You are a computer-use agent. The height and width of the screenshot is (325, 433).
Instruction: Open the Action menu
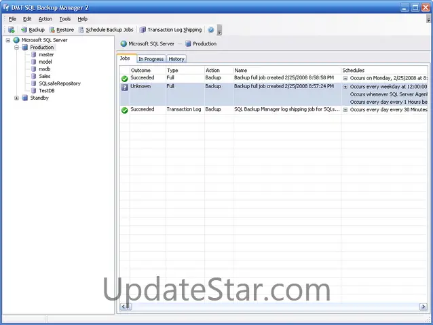click(45, 19)
